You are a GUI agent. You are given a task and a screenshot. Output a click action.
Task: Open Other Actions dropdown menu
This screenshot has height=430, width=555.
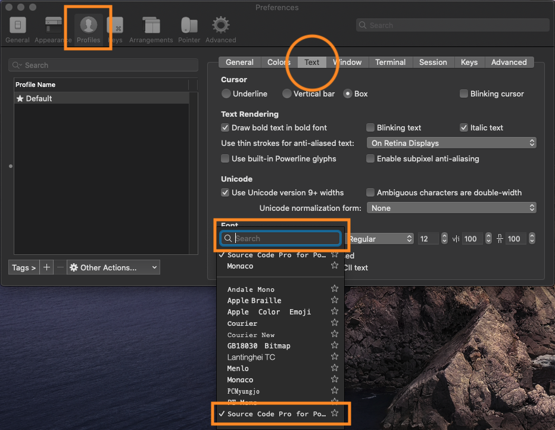coord(113,267)
